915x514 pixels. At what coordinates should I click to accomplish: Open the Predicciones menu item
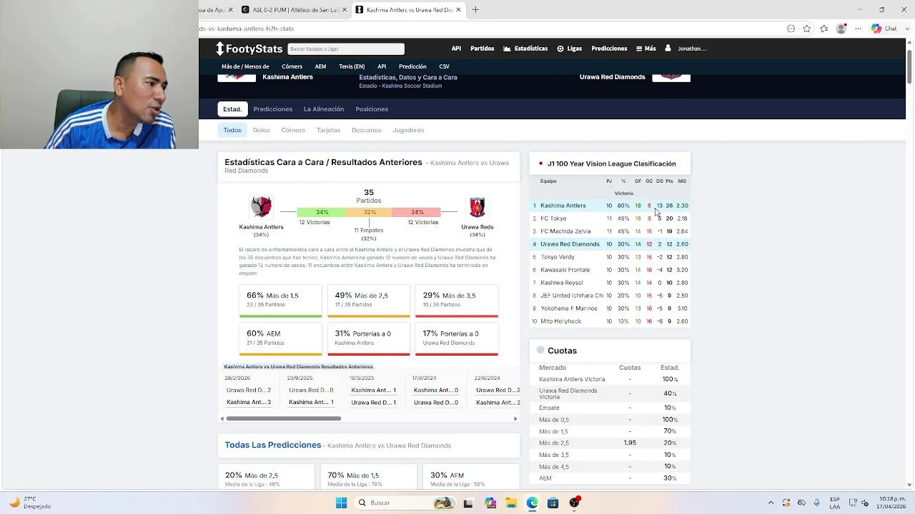[x=609, y=49]
